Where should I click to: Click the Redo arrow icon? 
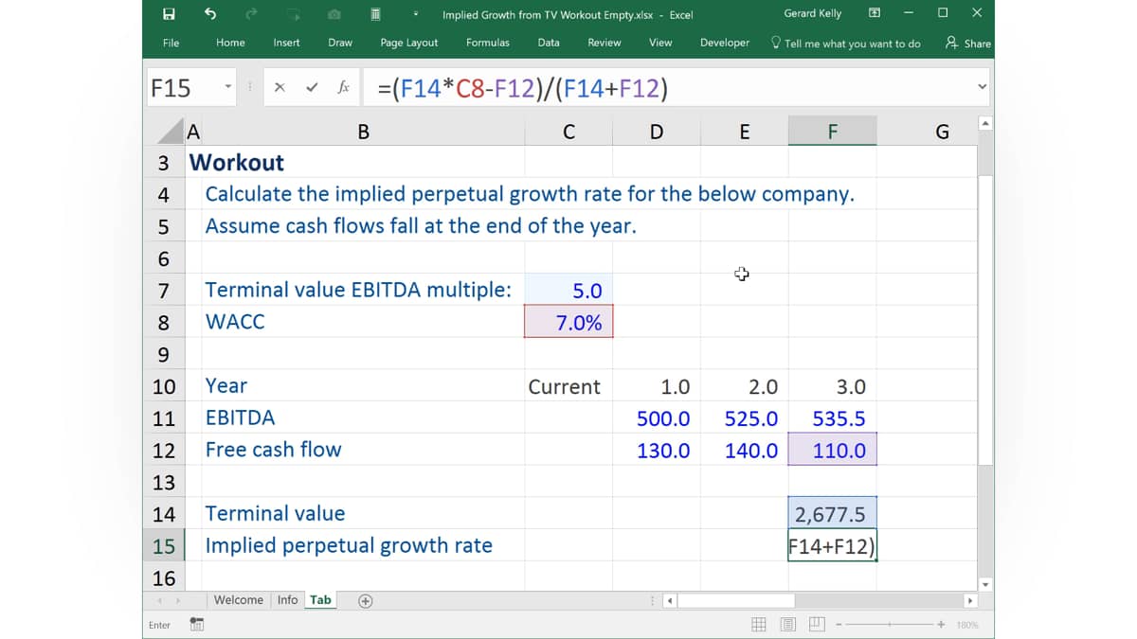[x=251, y=13]
